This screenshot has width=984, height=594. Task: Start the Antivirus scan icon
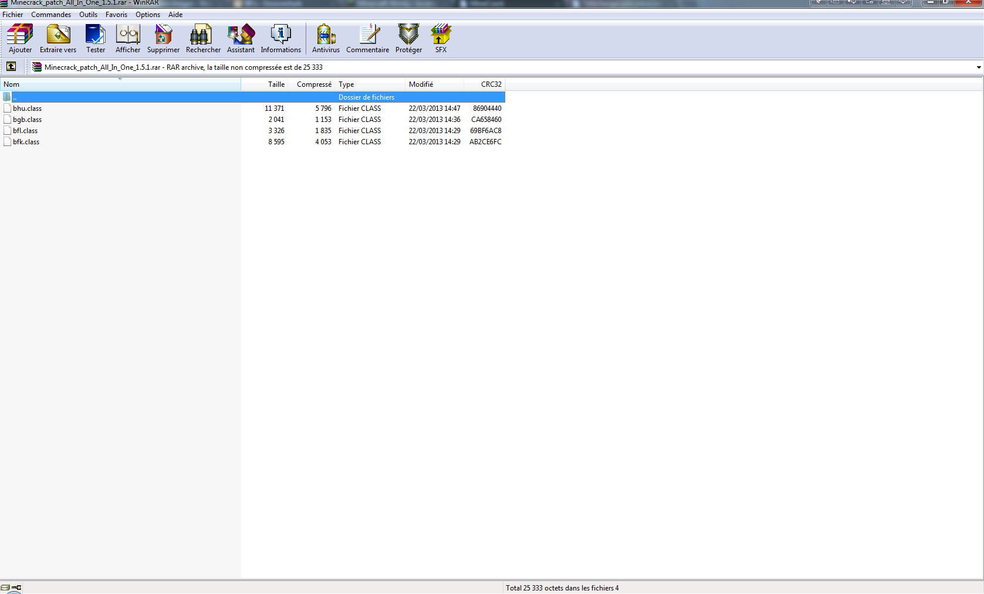pos(326,38)
